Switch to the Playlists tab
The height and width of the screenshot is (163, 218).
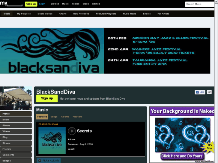(77, 117)
